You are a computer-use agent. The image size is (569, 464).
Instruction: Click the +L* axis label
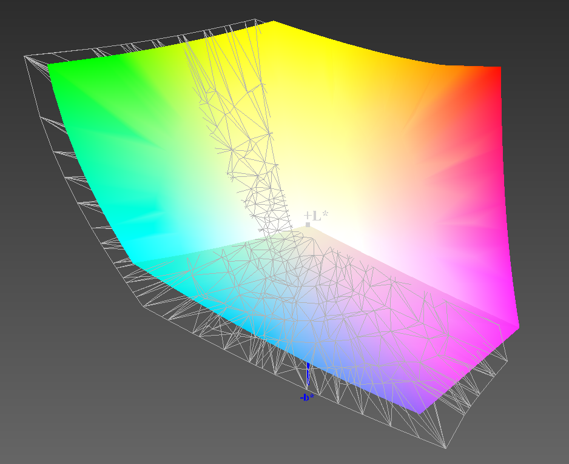coord(315,216)
